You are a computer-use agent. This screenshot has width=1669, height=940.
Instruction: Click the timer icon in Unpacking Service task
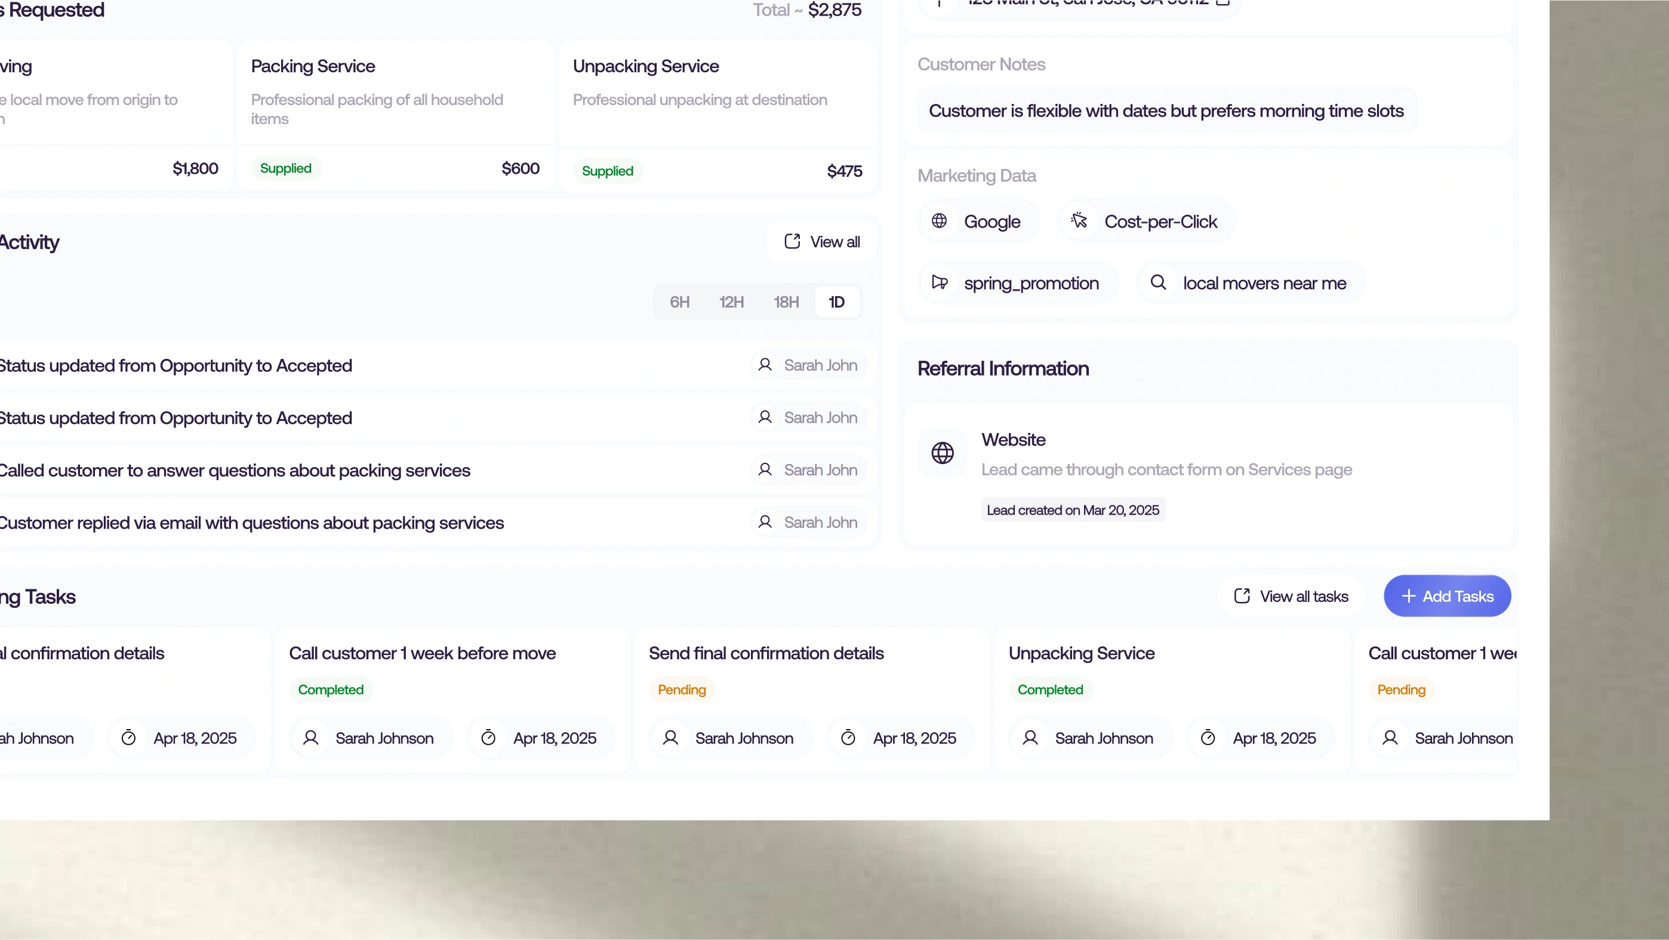pyautogui.click(x=1208, y=738)
